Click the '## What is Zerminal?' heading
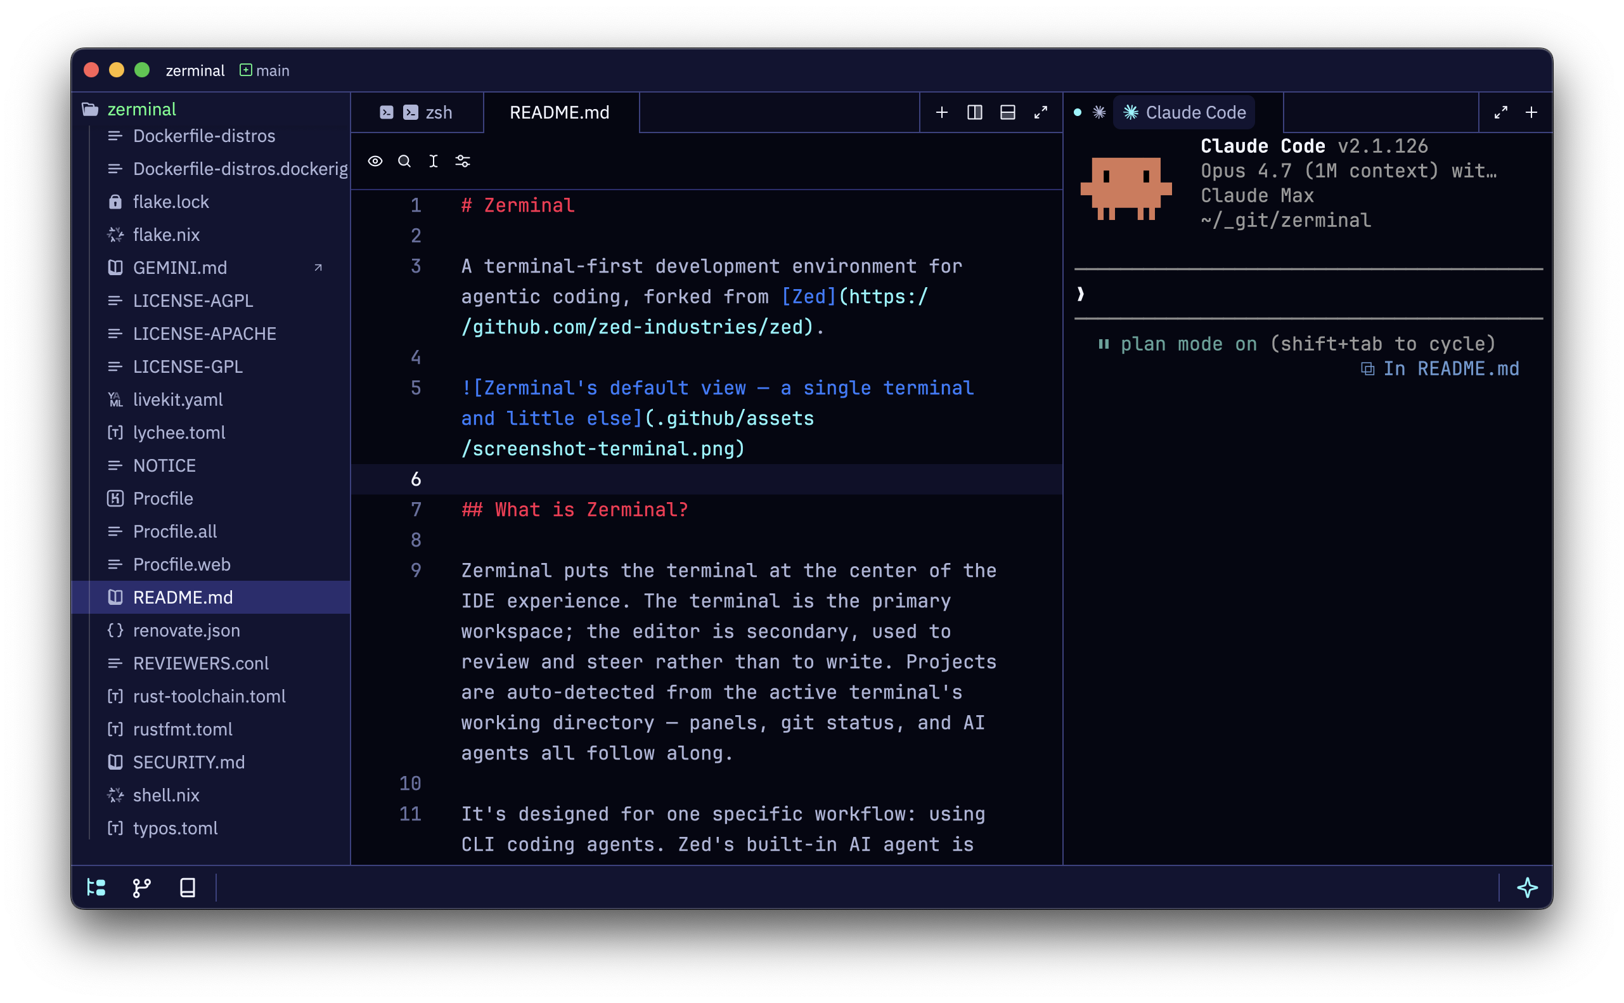The height and width of the screenshot is (1003, 1624). (575, 510)
